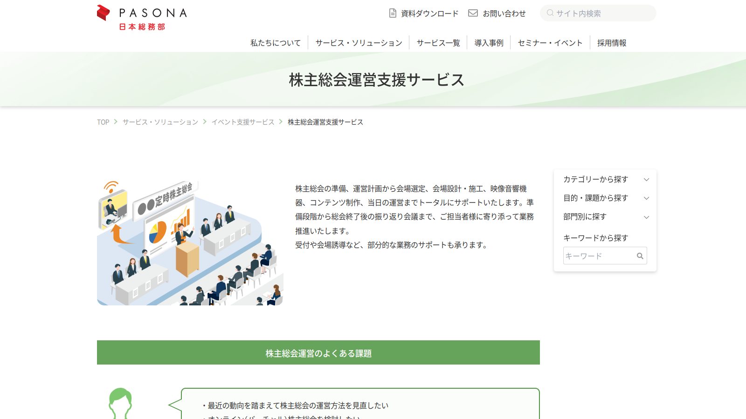The width and height of the screenshot is (746, 419).
Task: Click the キーワードから探す label
Action: coord(595,238)
